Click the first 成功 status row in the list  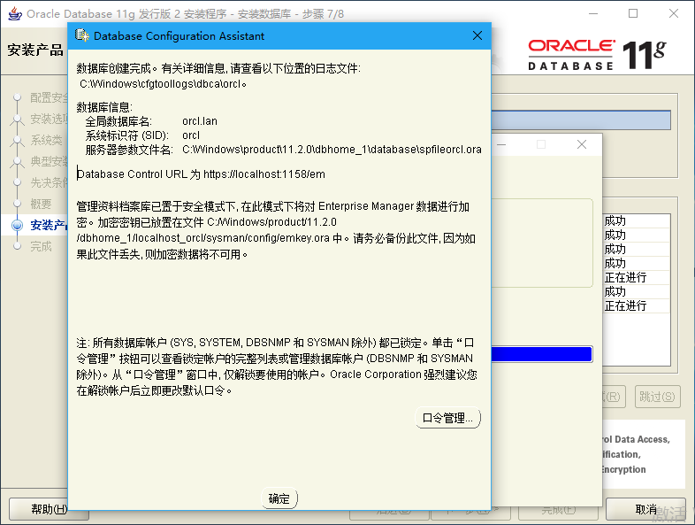click(637, 220)
